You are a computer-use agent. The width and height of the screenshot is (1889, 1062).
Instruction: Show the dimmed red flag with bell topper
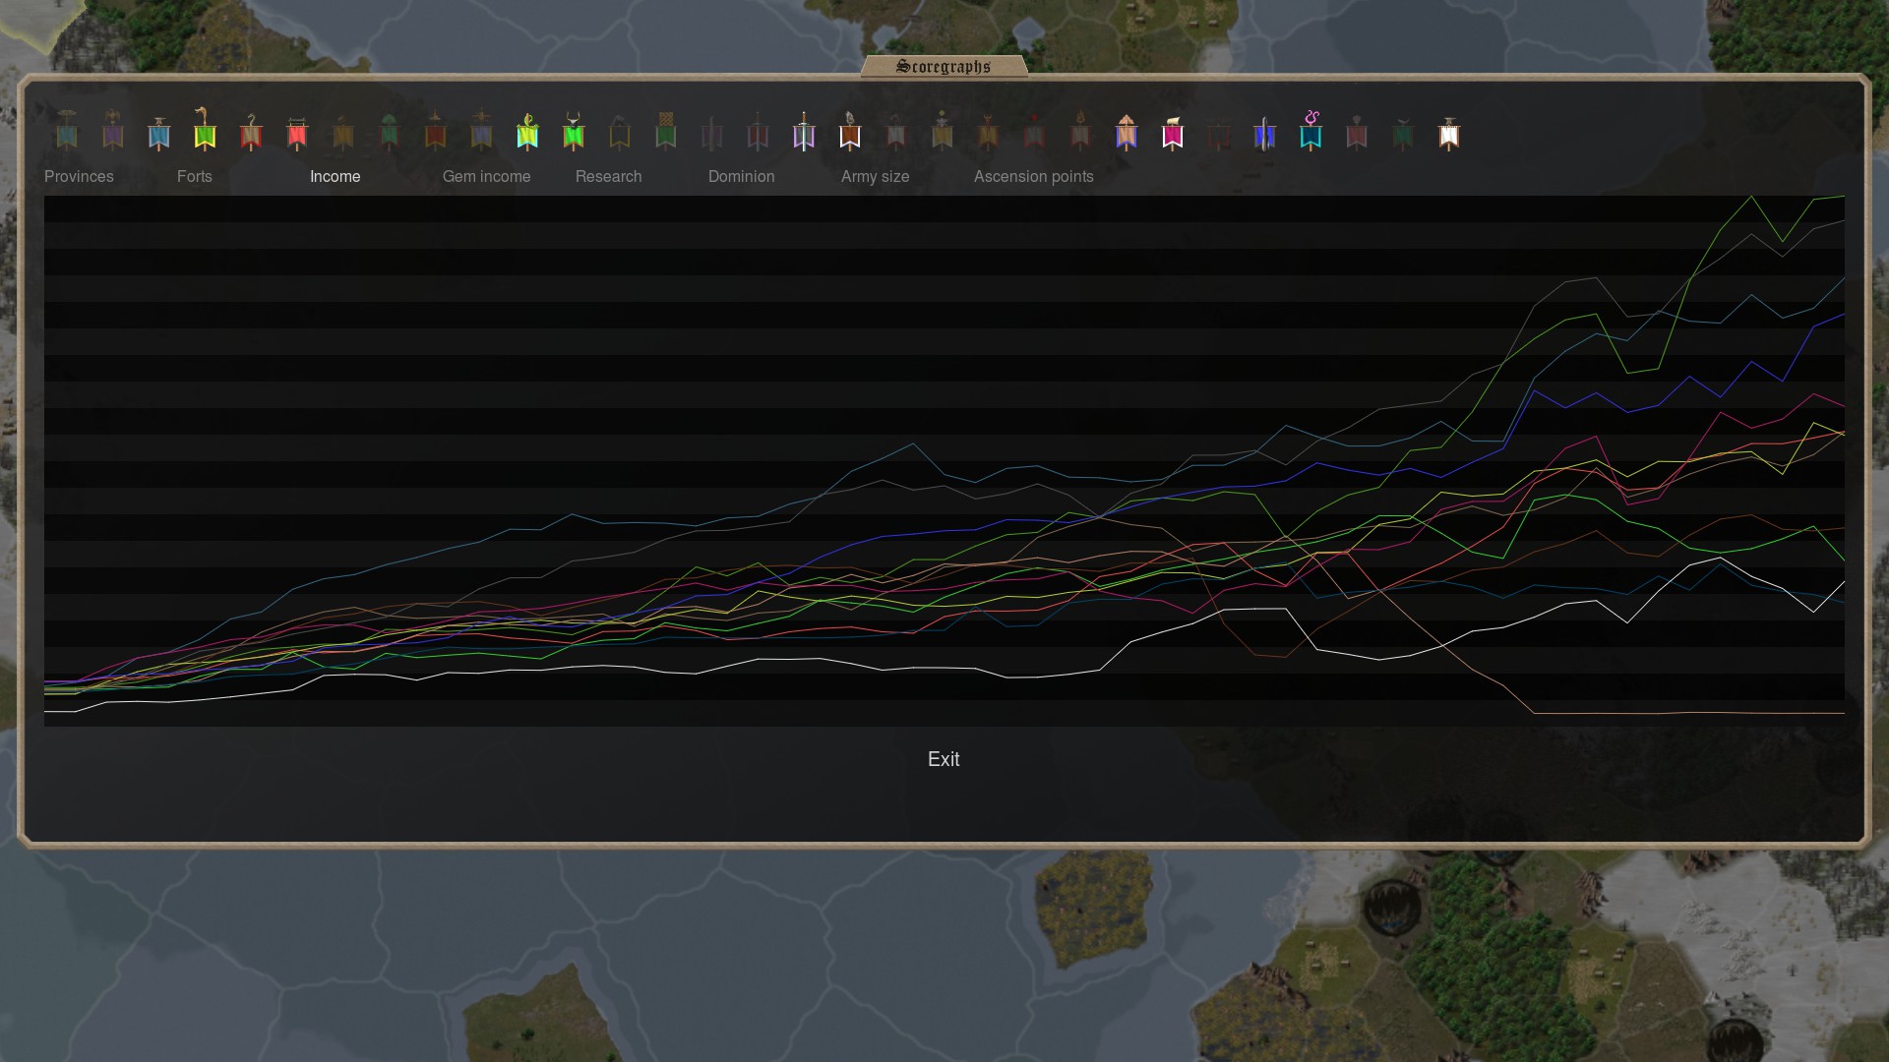tap(436, 132)
